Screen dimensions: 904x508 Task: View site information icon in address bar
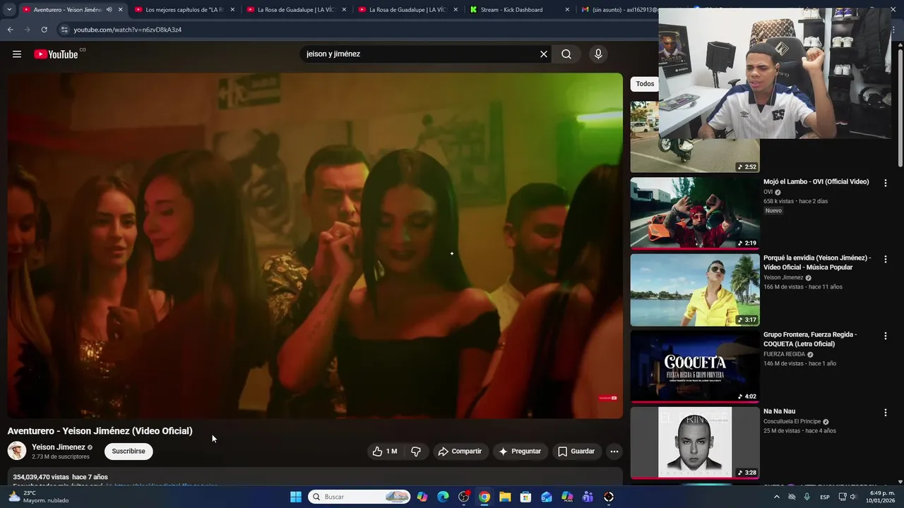pyautogui.click(x=64, y=30)
